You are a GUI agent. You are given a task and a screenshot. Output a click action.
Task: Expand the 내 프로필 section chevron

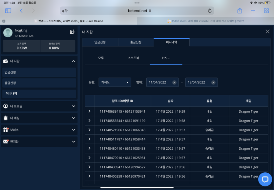[x=74, y=106]
